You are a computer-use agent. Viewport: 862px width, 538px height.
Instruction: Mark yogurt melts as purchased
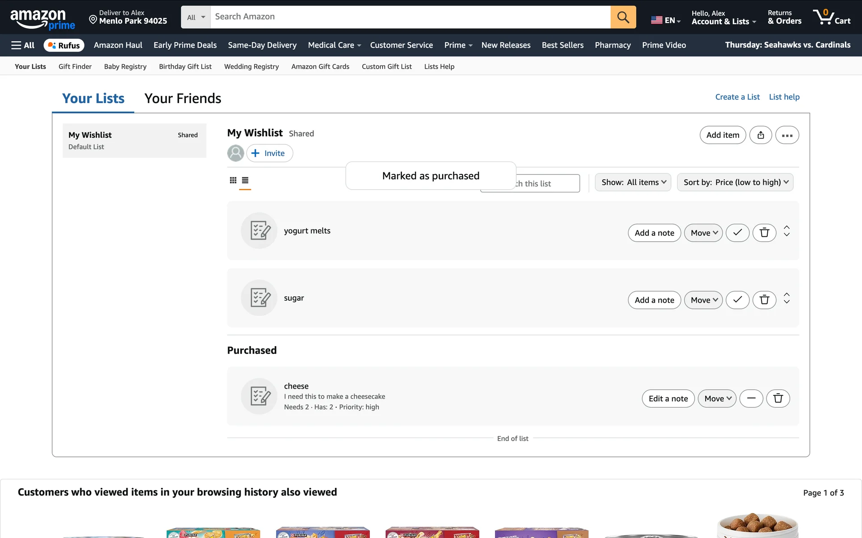[x=737, y=233]
